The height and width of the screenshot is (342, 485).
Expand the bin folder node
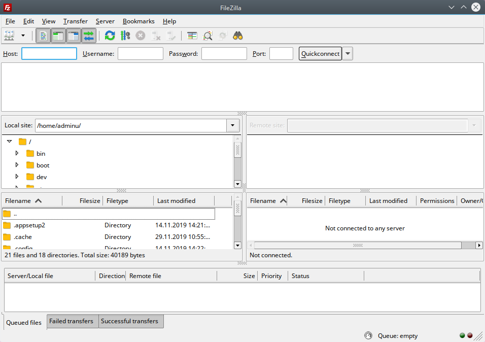17,153
